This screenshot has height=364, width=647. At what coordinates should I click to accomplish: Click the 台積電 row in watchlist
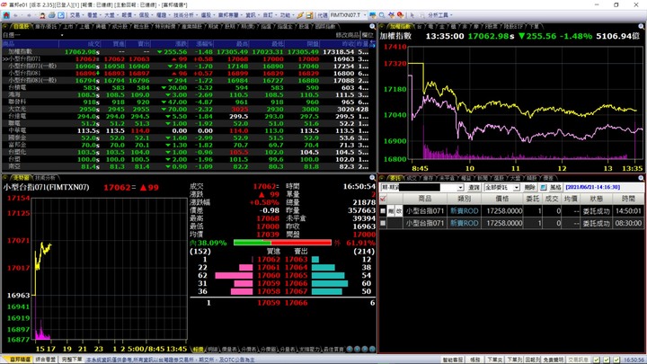(x=188, y=88)
